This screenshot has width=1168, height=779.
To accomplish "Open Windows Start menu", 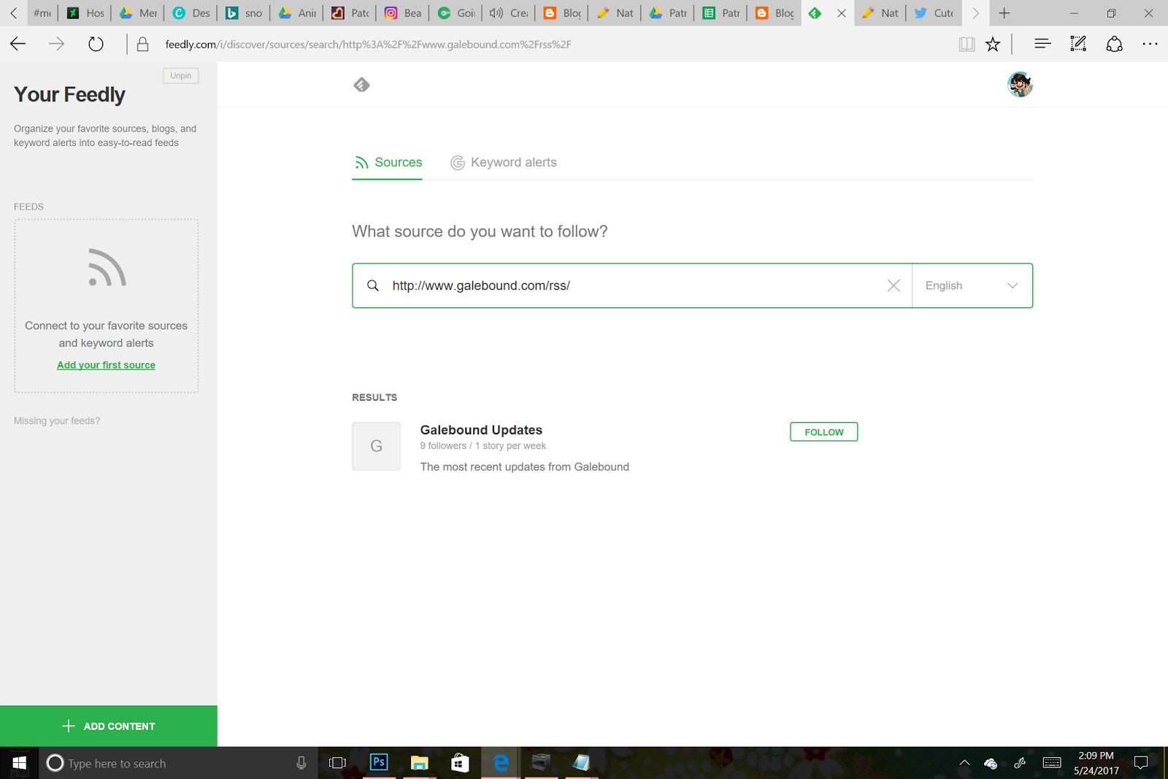I will [x=20, y=763].
